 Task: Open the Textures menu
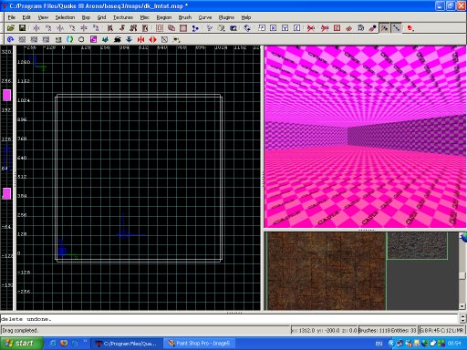click(x=123, y=17)
